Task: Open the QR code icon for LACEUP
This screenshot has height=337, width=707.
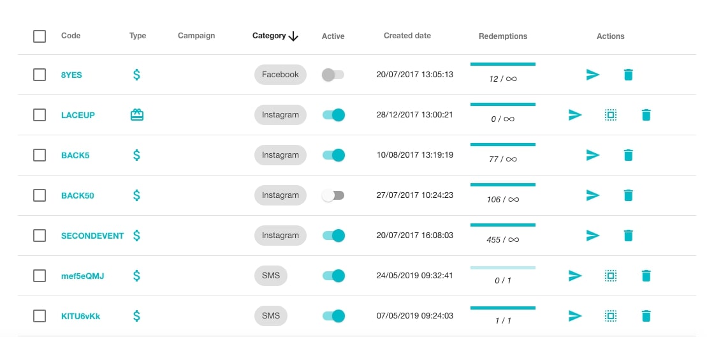Action: click(x=611, y=115)
